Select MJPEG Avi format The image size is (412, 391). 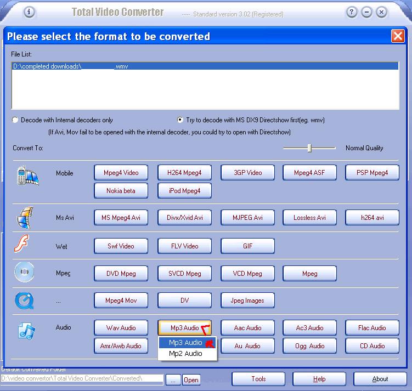(x=248, y=217)
